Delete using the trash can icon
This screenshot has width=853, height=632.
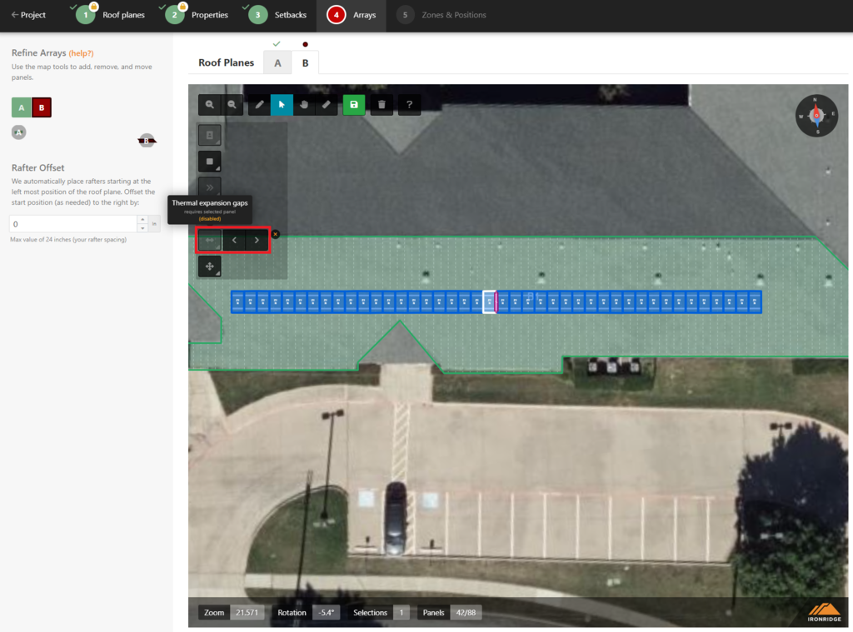pos(382,105)
